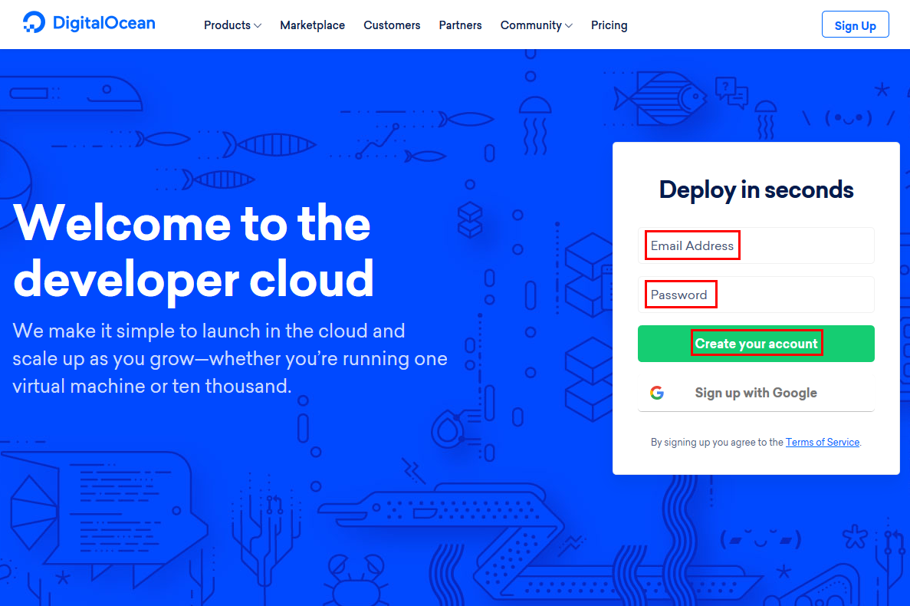Open the Marketplace page
Screen dimensions: 910x606
click(312, 25)
